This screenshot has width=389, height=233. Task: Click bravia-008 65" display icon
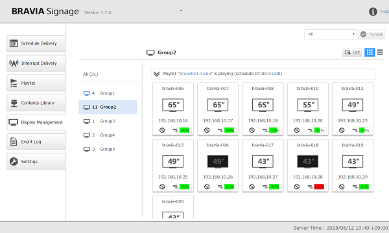tap(263, 105)
